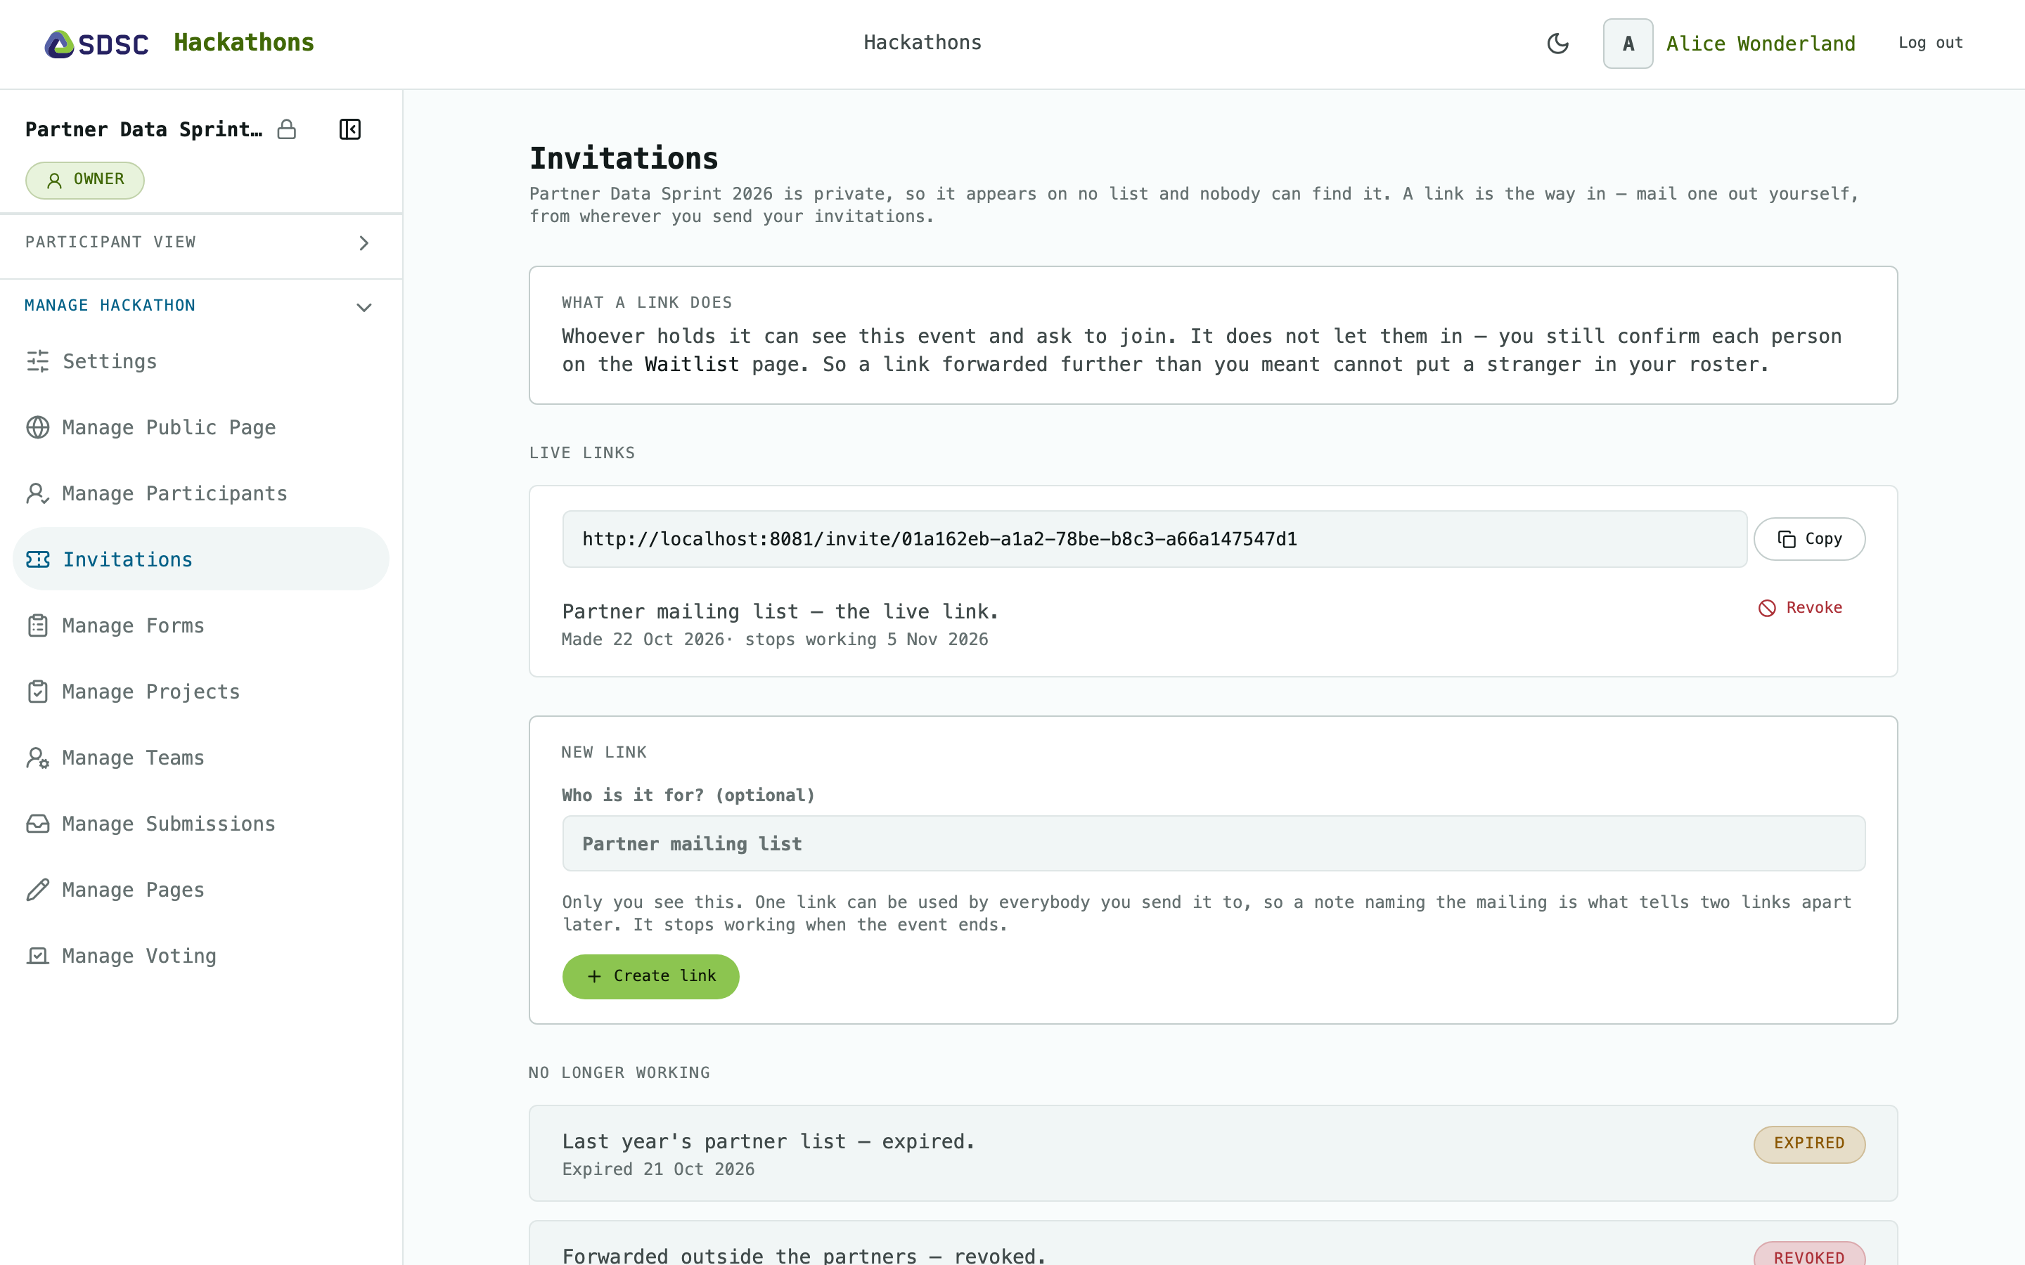The height and width of the screenshot is (1265, 2025).
Task: Go to Manage Participants
Action: [201, 493]
